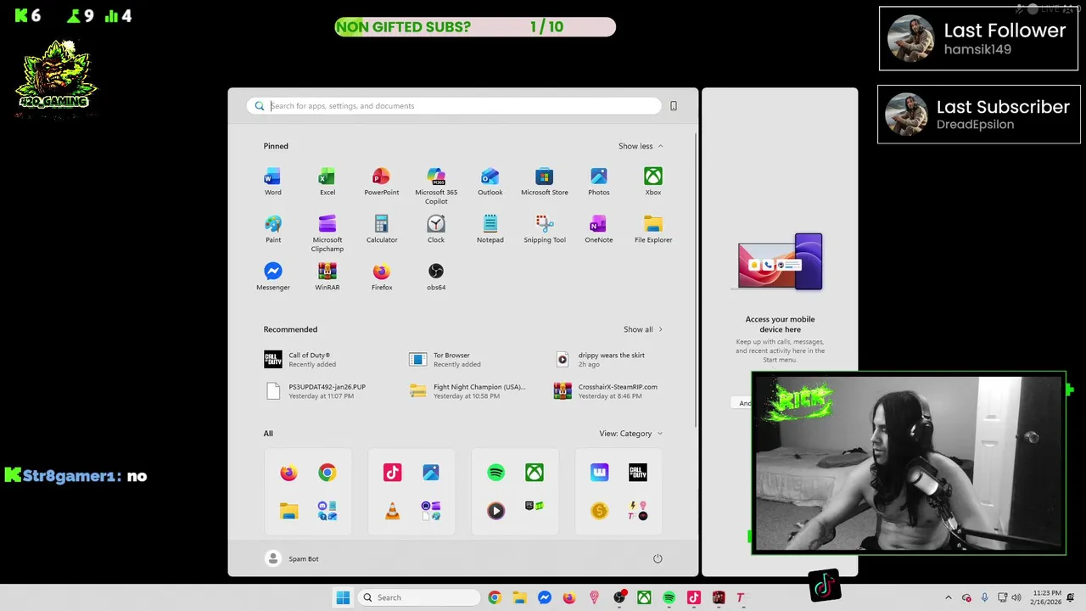Open Fight Night Champion (USA) folder
1086x611 pixels.
click(467, 391)
